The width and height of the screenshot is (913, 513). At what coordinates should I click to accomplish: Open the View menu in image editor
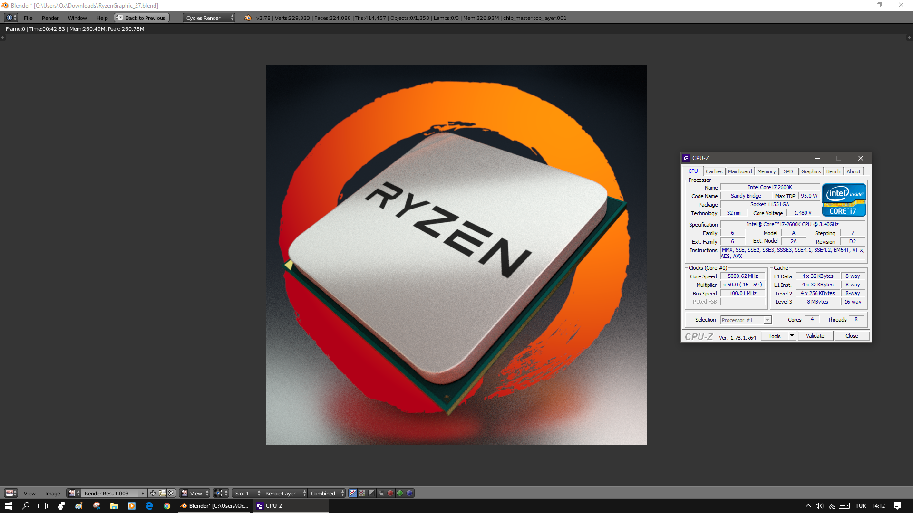[x=29, y=494]
